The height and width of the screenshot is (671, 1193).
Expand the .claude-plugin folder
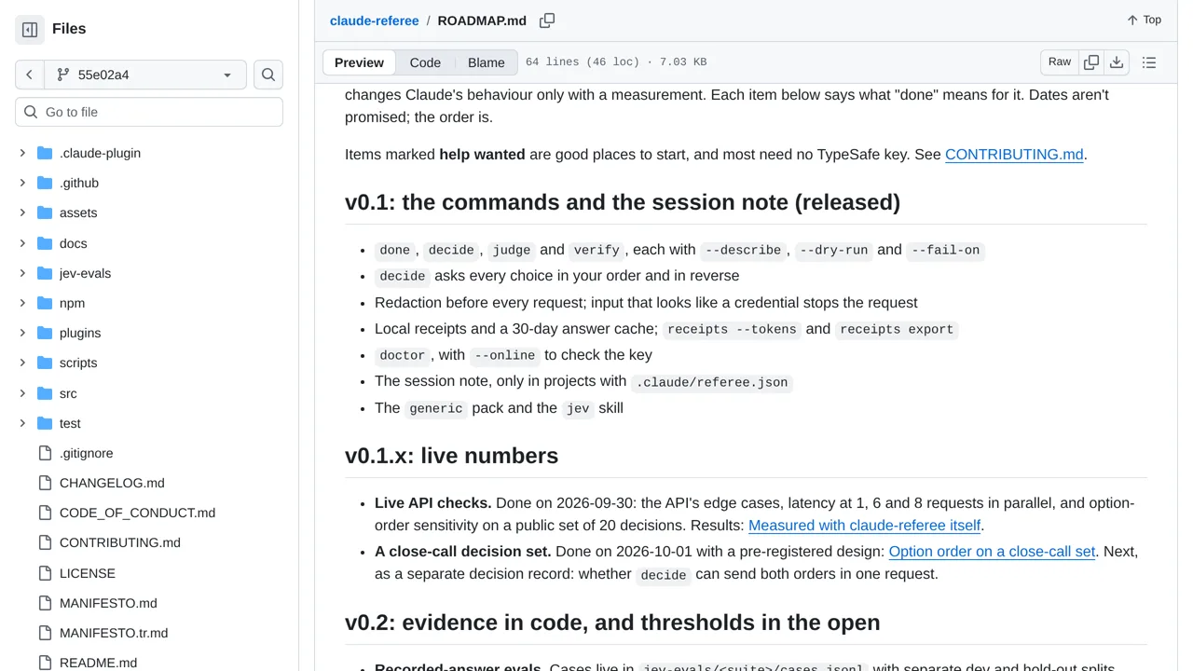tap(22, 153)
